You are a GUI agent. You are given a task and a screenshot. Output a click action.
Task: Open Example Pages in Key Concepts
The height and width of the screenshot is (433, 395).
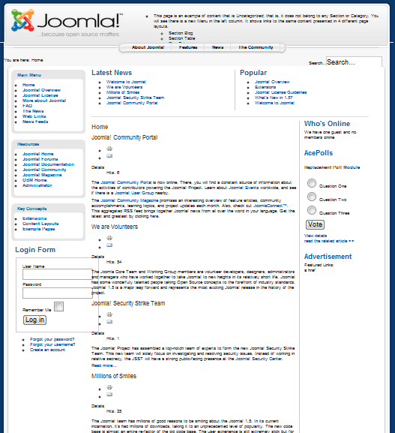39,229
